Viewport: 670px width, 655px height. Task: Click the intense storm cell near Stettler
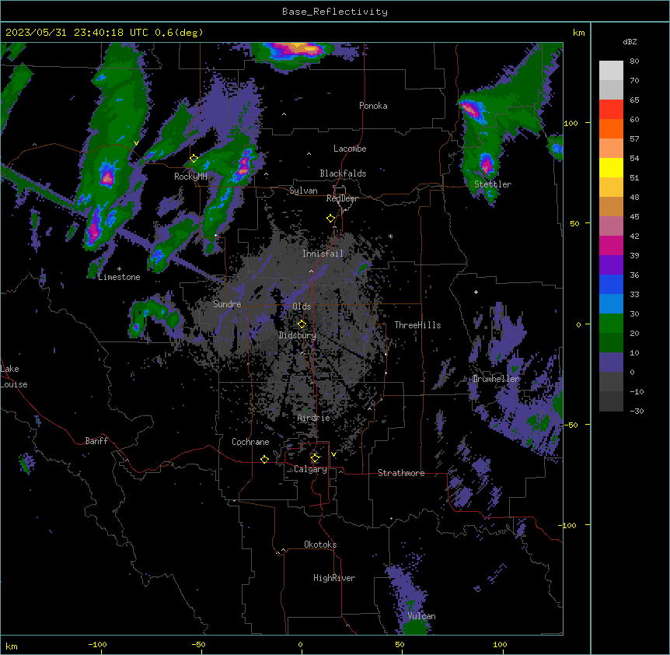487,163
